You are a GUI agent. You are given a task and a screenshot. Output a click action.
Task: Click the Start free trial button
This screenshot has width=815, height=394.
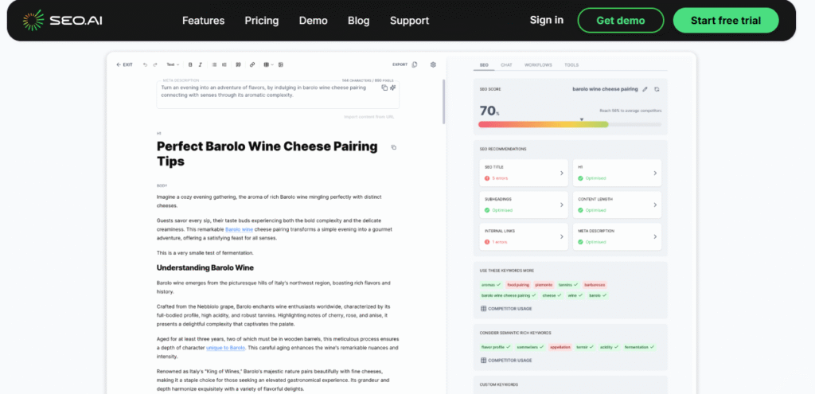coord(725,20)
